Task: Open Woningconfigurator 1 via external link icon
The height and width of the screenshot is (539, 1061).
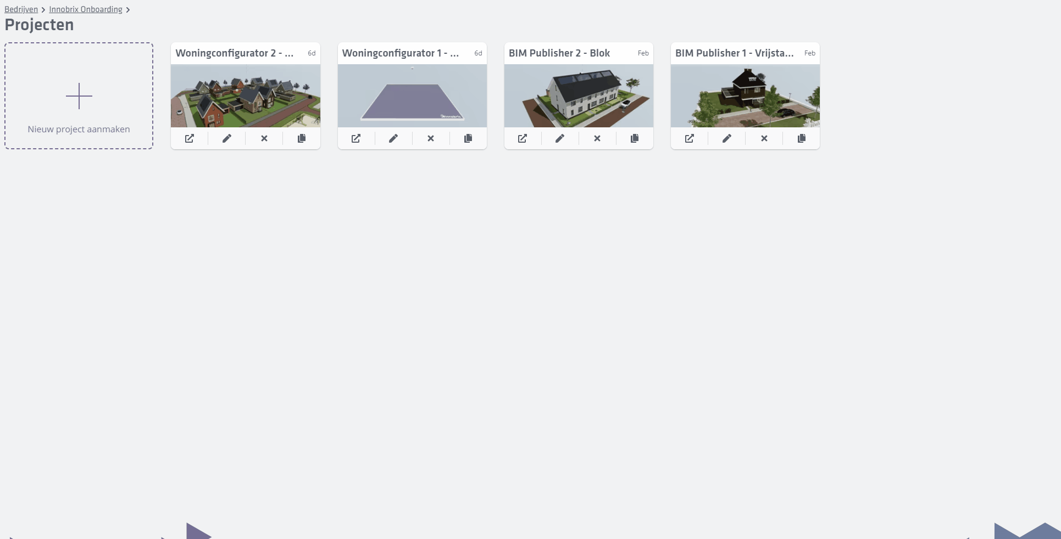Action: pyautogui.click(x=356, y=138)
